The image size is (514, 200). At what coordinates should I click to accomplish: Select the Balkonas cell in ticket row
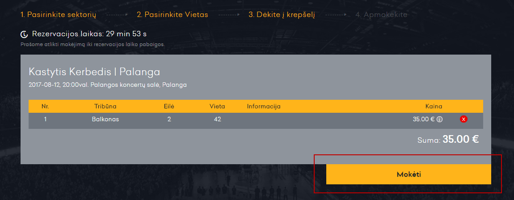tap(105, 119)
